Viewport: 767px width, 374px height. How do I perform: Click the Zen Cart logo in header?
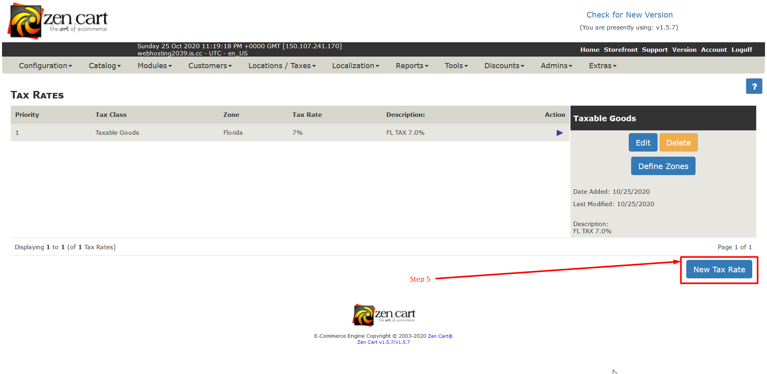58,21
